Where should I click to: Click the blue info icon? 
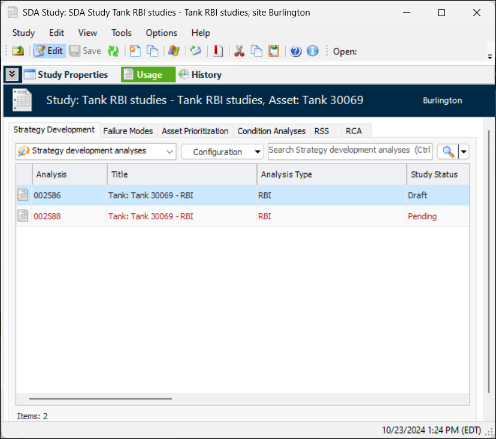[312, 51]
